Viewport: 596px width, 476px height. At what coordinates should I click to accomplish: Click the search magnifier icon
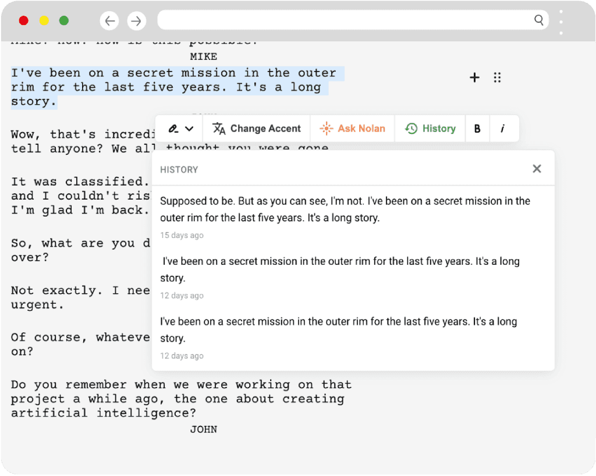538,20
